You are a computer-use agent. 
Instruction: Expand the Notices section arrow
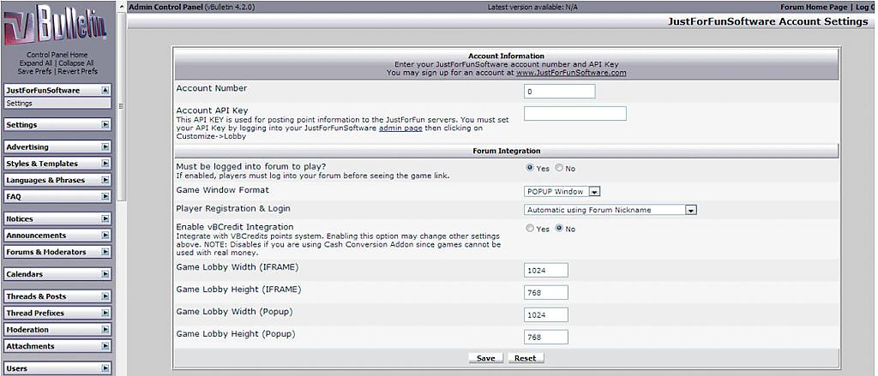105,218
